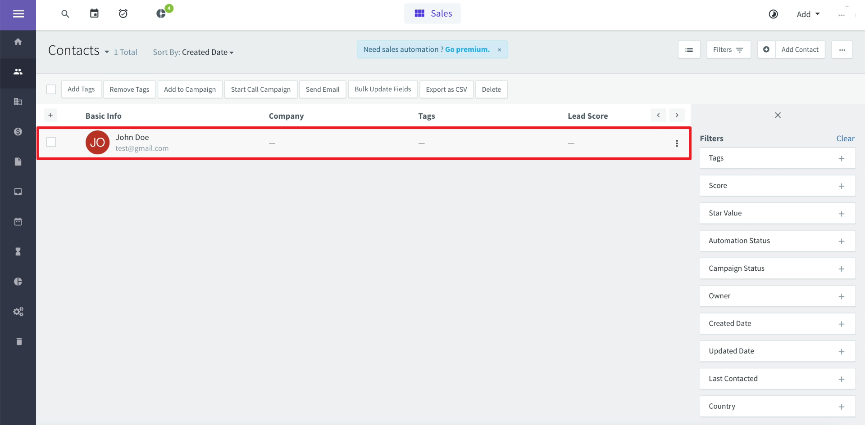
Task: Expand the Star Value filter
Action: click(x=777, y=213)
